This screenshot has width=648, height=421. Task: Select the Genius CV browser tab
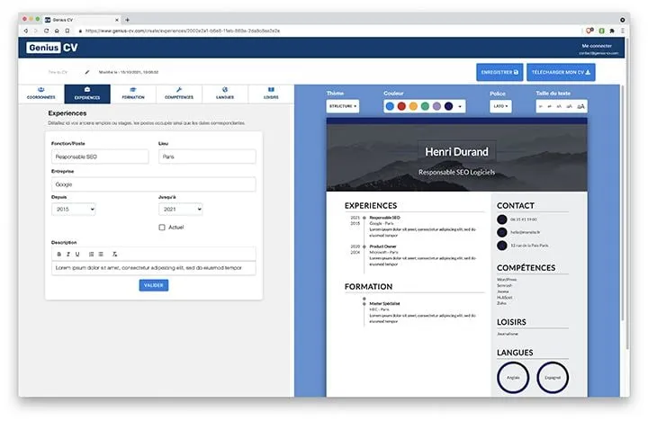tap(81, 20)
